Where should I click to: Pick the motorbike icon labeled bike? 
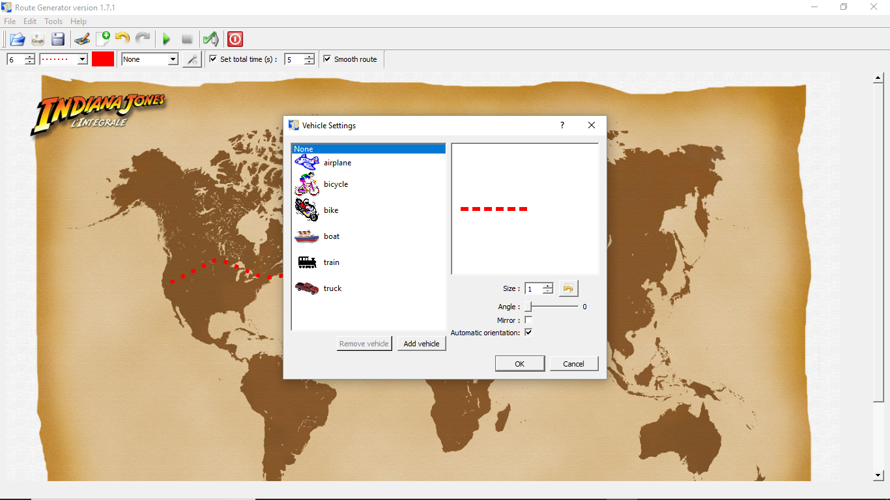click(x=307, y=210)
